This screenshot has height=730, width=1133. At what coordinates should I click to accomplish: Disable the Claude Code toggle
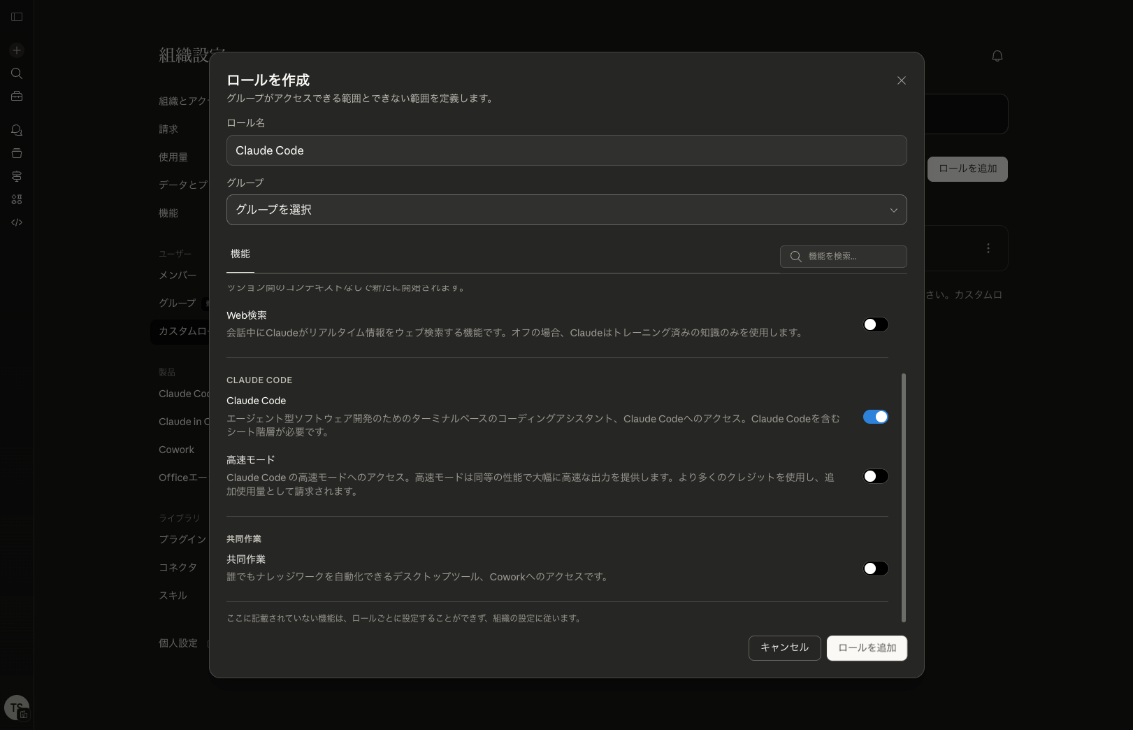point(875,417)
